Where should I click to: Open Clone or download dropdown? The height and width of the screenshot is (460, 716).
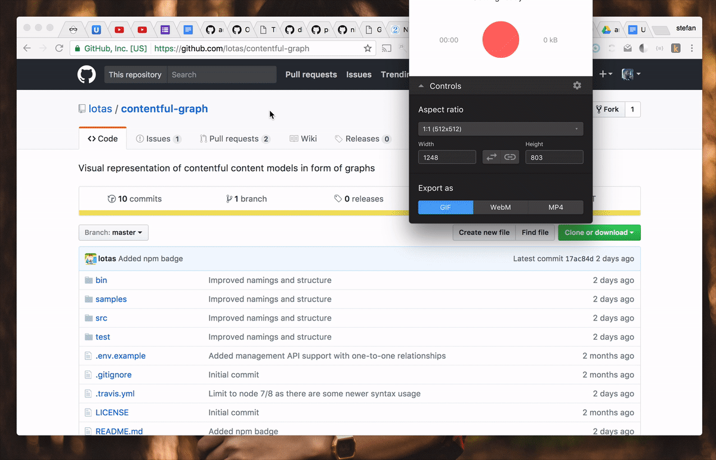tap(599, 232)
